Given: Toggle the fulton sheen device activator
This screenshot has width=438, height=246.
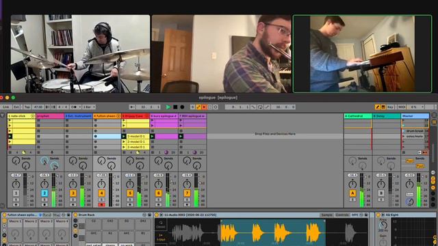Looking at the screenshot, I should click(4, 215).
